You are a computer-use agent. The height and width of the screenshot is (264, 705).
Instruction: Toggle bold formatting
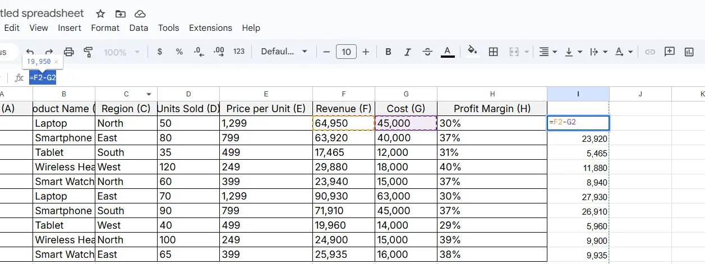pos(388,52)
